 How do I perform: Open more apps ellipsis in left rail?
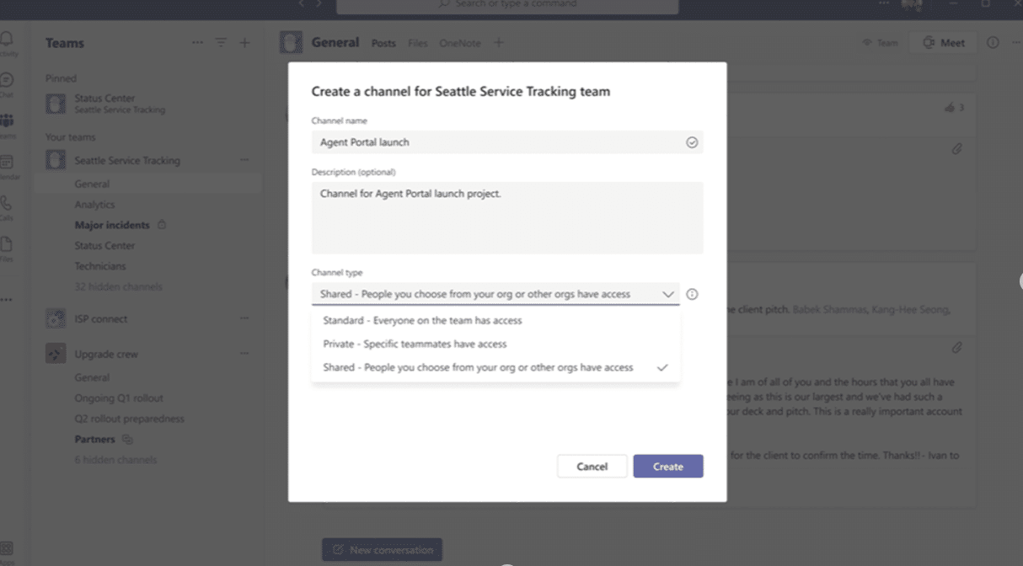(7, 299)
